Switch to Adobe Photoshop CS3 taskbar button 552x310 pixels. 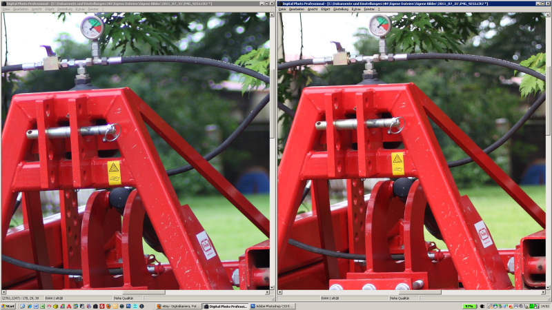(x=272, y=306)
